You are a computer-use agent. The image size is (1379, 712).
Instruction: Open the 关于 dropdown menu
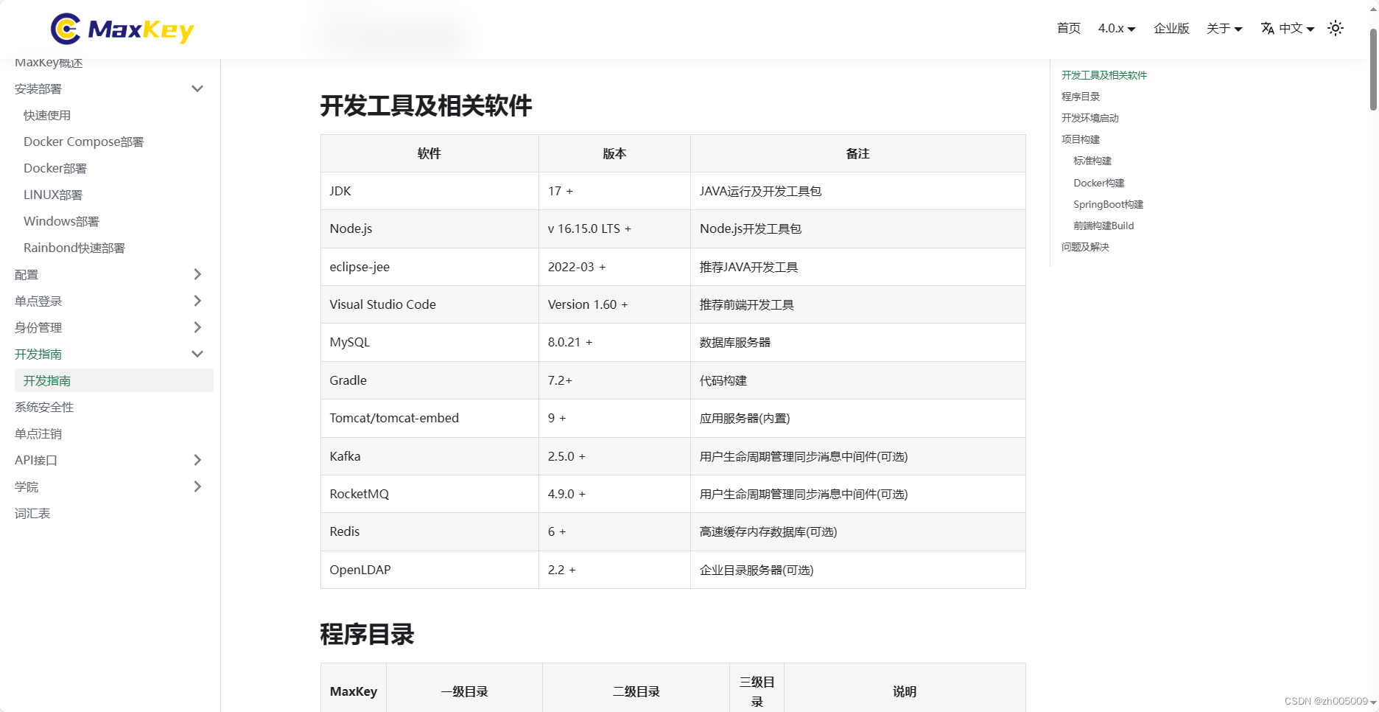(1224, 28)
